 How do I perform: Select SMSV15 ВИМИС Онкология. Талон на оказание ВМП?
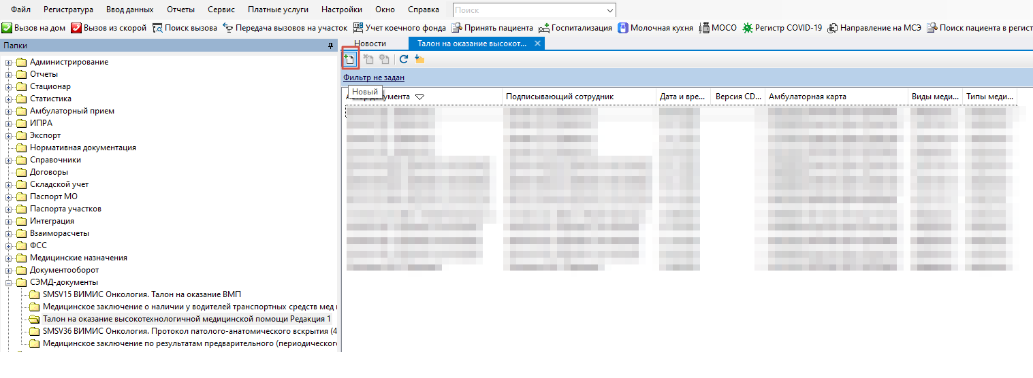pos(142,294)
